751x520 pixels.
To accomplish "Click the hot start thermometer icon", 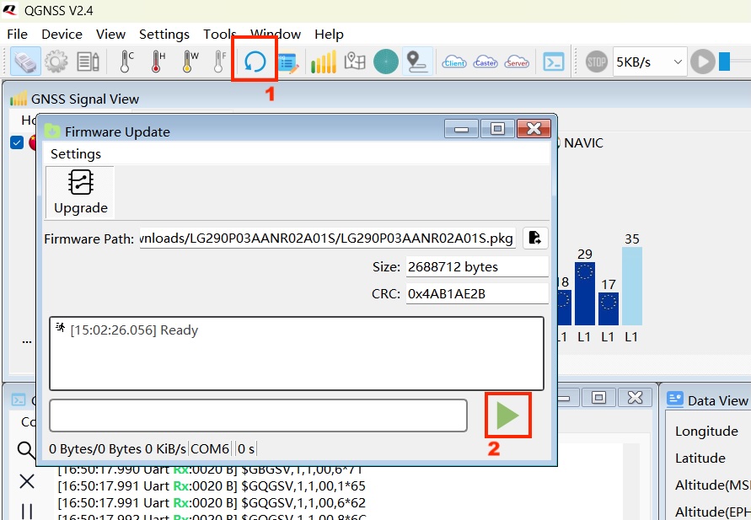I will click(157, 62).
